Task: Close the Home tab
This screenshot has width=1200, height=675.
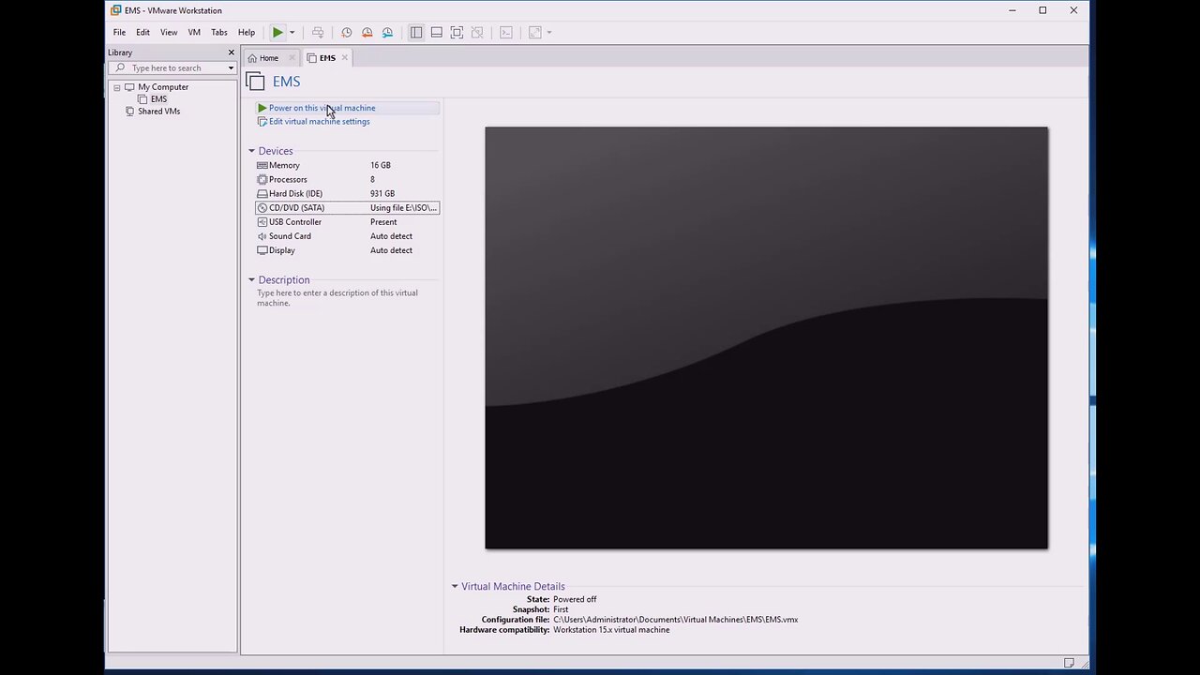Action: [x=292, y=58]
